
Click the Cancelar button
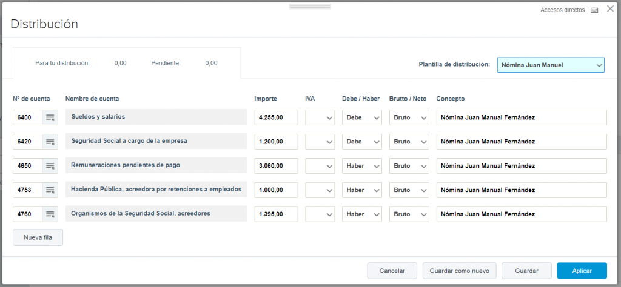(x=392, y=271)
